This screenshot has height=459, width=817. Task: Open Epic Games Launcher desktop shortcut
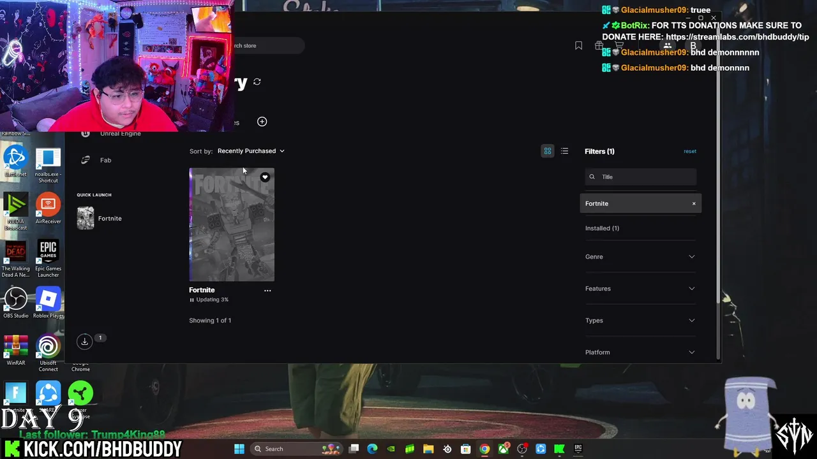tap(48, 259)
